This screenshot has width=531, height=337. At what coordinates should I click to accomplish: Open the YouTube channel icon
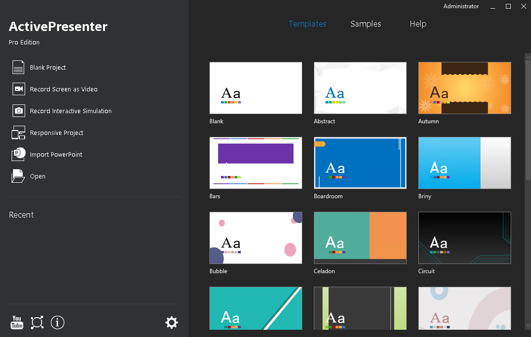tap(16, 322)
